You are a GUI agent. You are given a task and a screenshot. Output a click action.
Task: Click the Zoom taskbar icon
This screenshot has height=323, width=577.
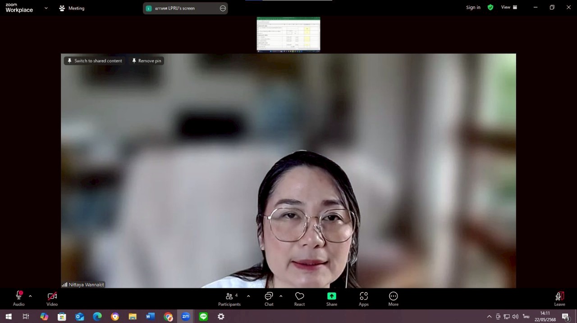(186, 317)
